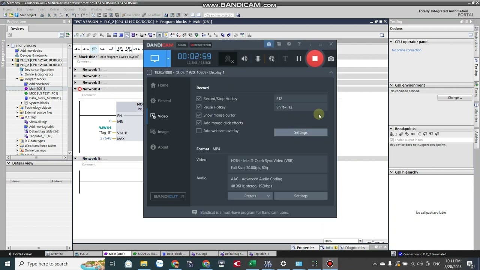Open the Portal view

point(20,254)
